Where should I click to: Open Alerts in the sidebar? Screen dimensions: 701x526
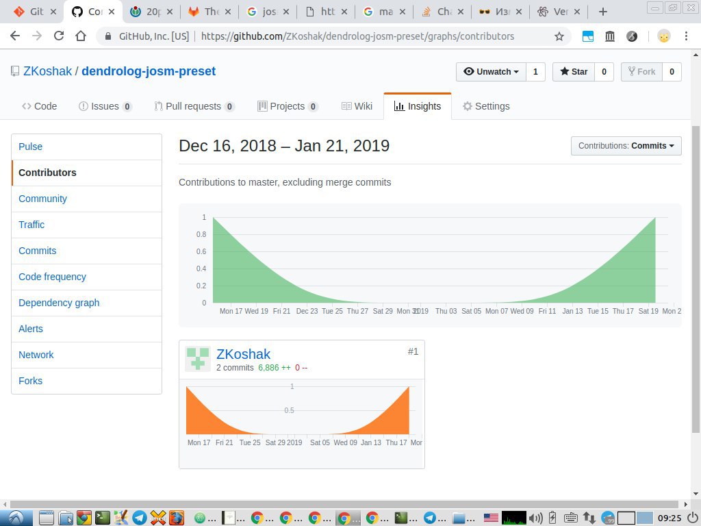(30, 329)
